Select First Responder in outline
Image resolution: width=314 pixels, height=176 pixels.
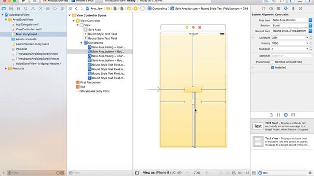pos(90,83)
